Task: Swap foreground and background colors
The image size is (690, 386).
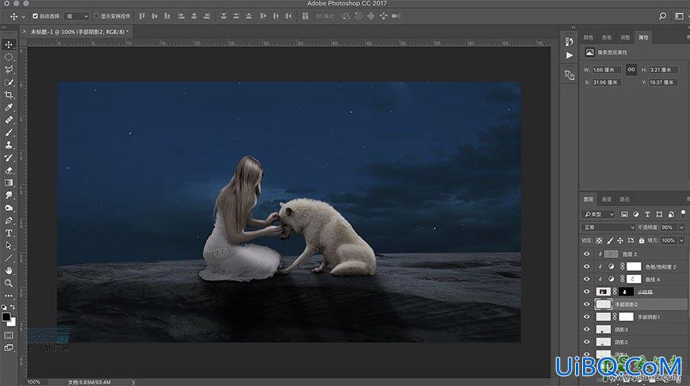Action: [x=13, y=307]
